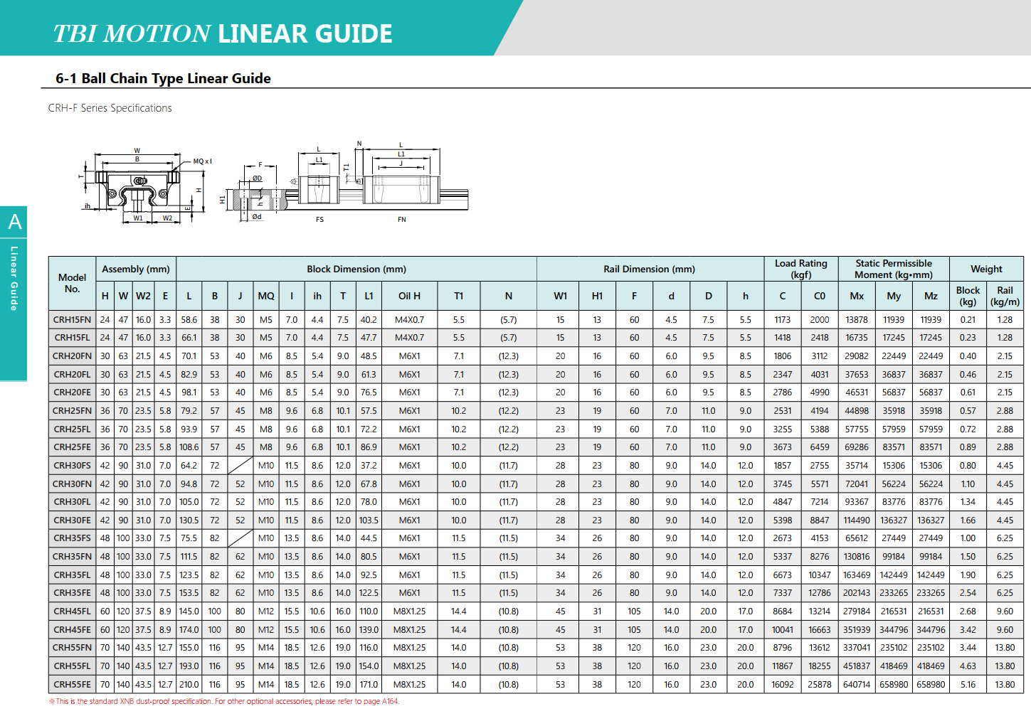Select the CRH20FE model row label
The image size is (1031, 721).
tap(72, 392)
